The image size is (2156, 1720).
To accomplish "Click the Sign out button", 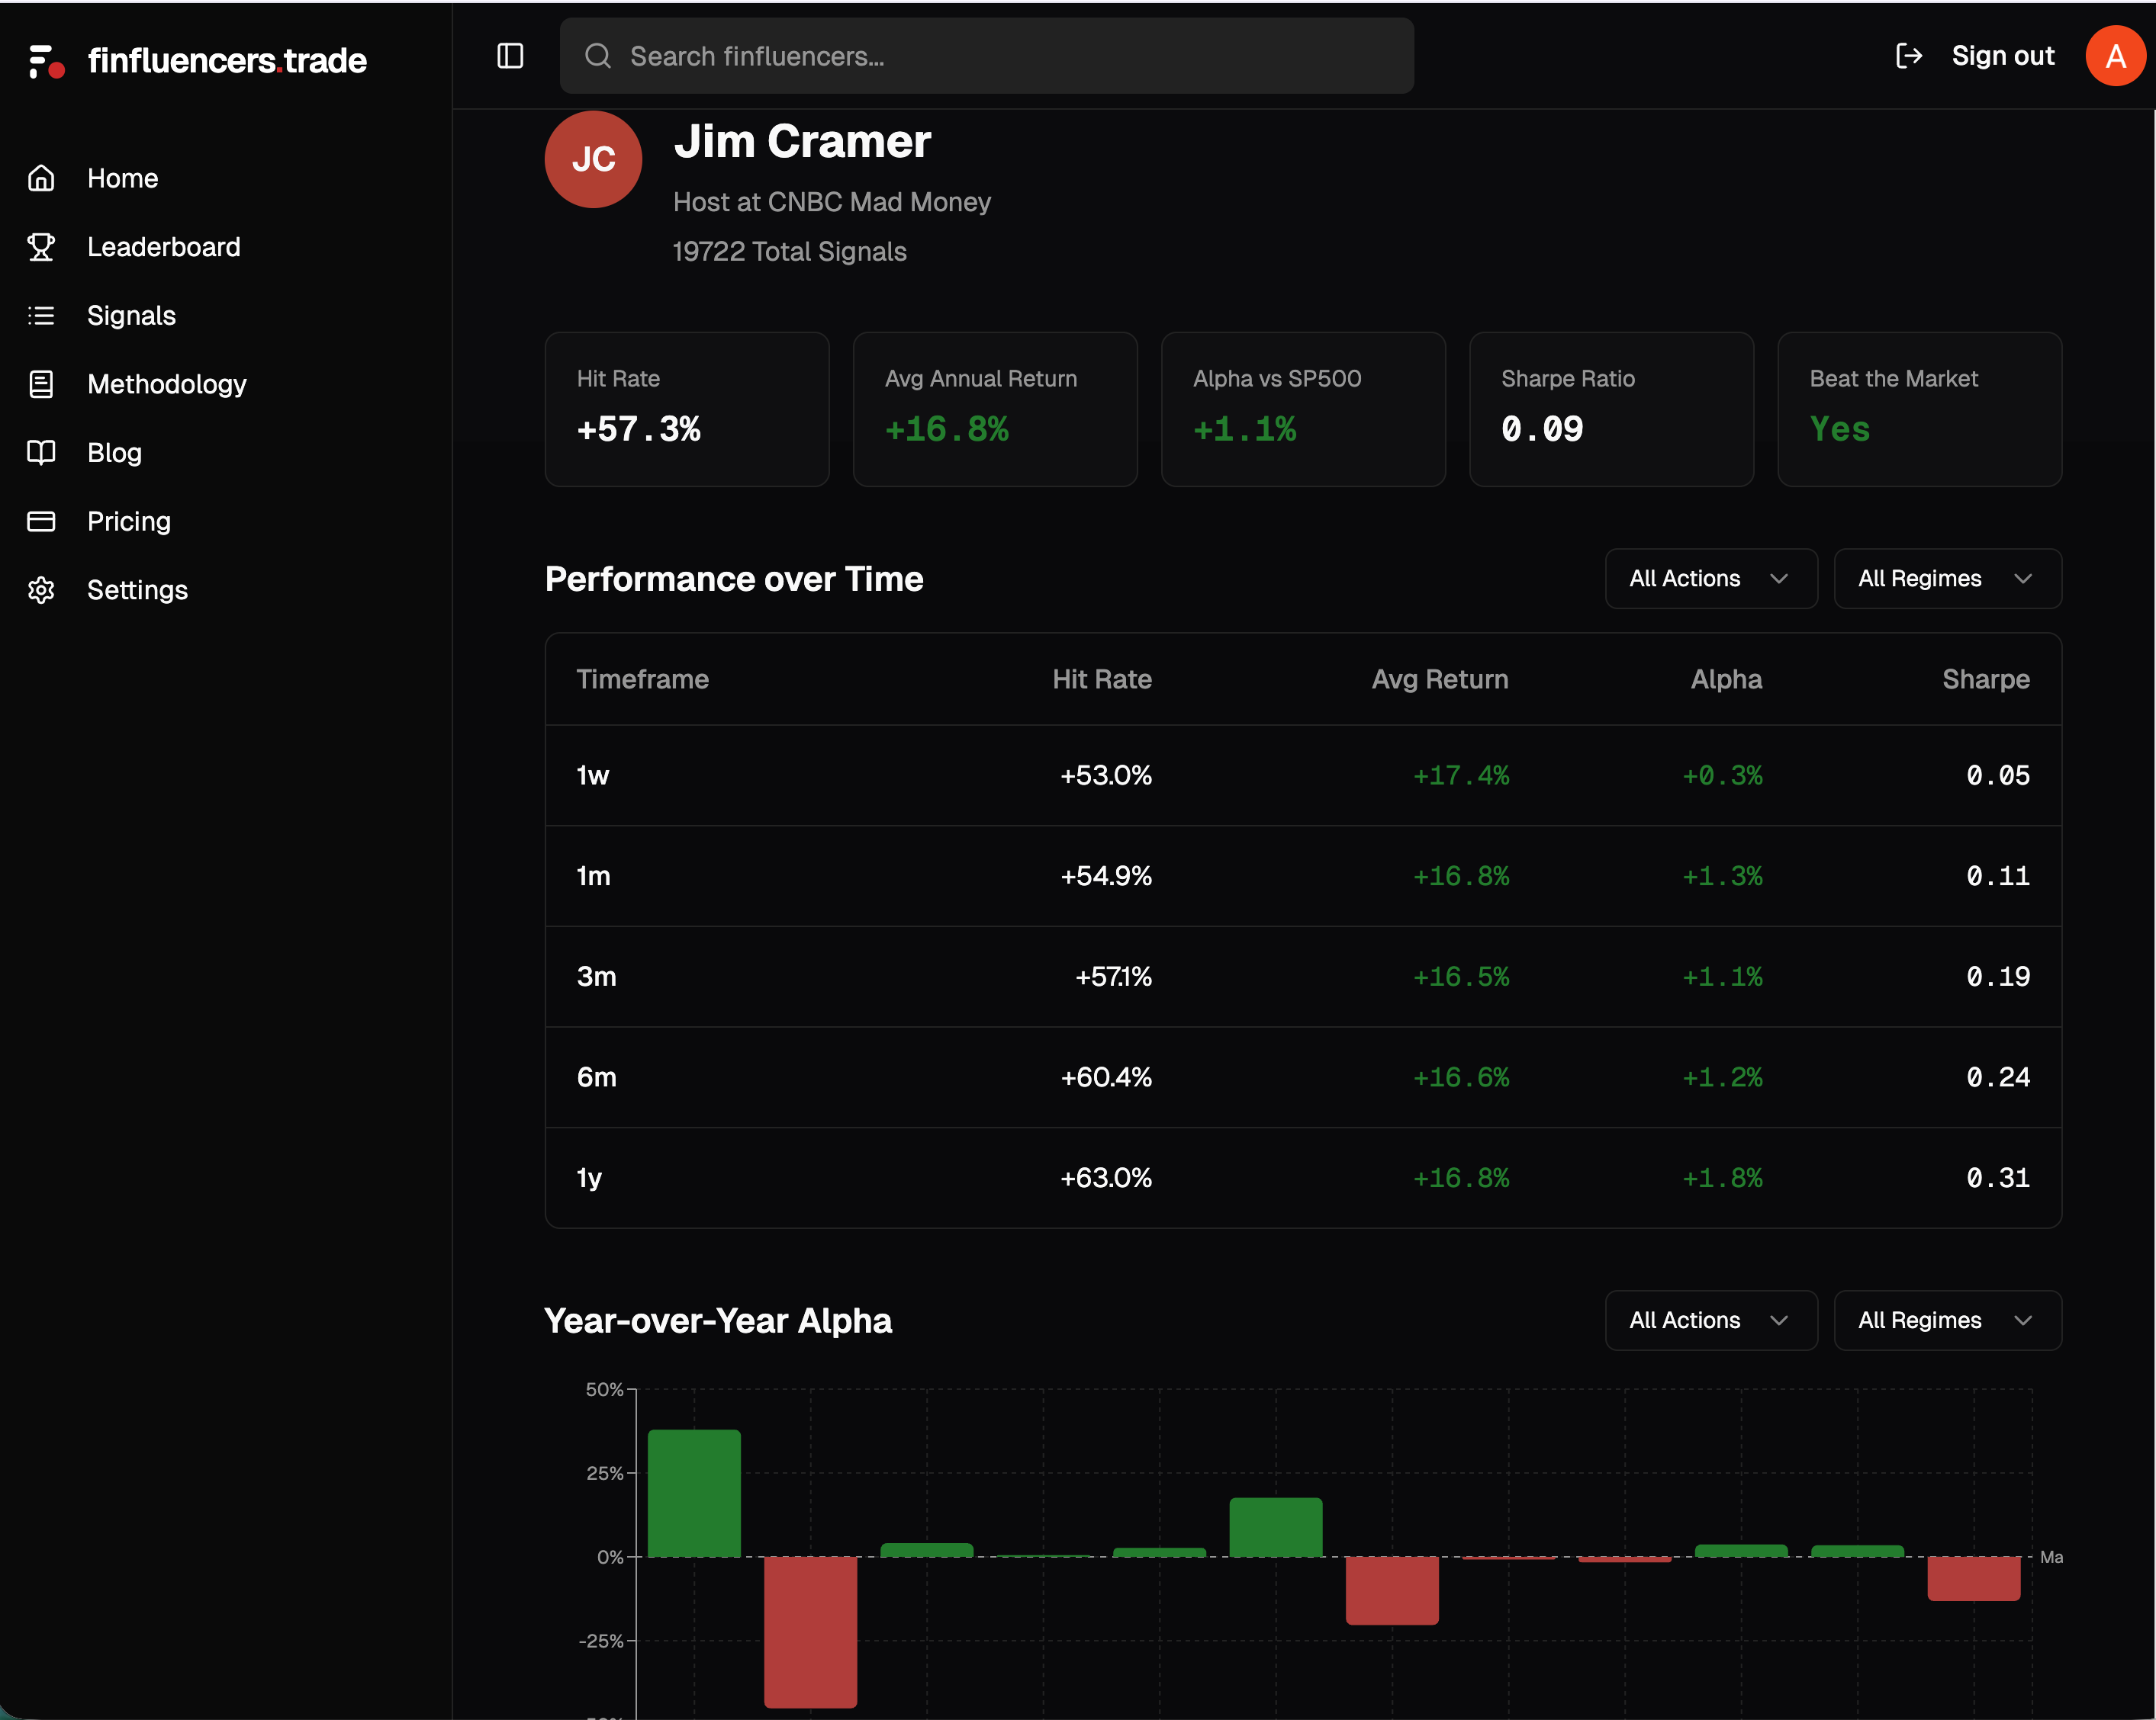I will click(x=2001, y=56).
